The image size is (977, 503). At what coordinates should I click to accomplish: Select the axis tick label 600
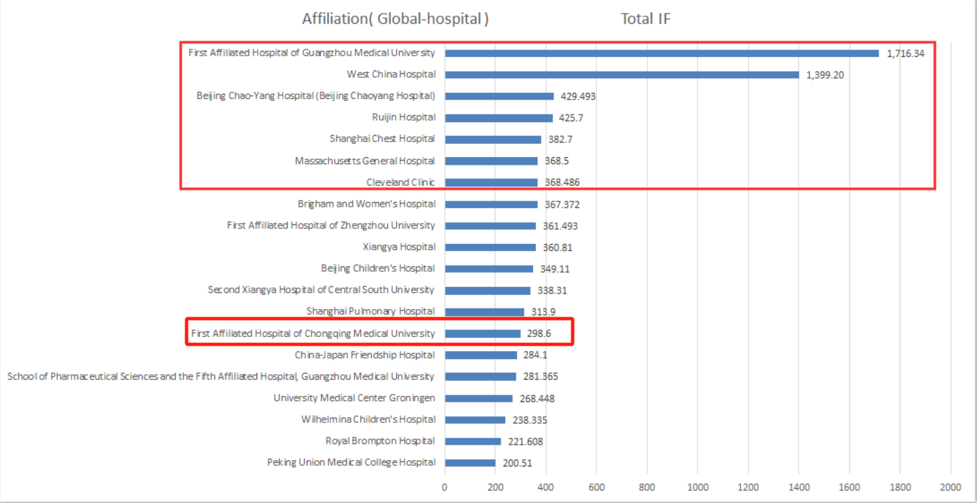(x=596, y=487)
